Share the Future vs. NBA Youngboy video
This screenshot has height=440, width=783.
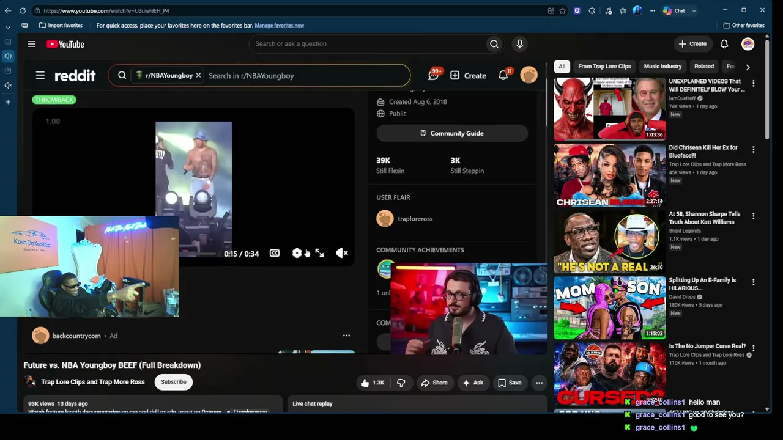point(434,383)
